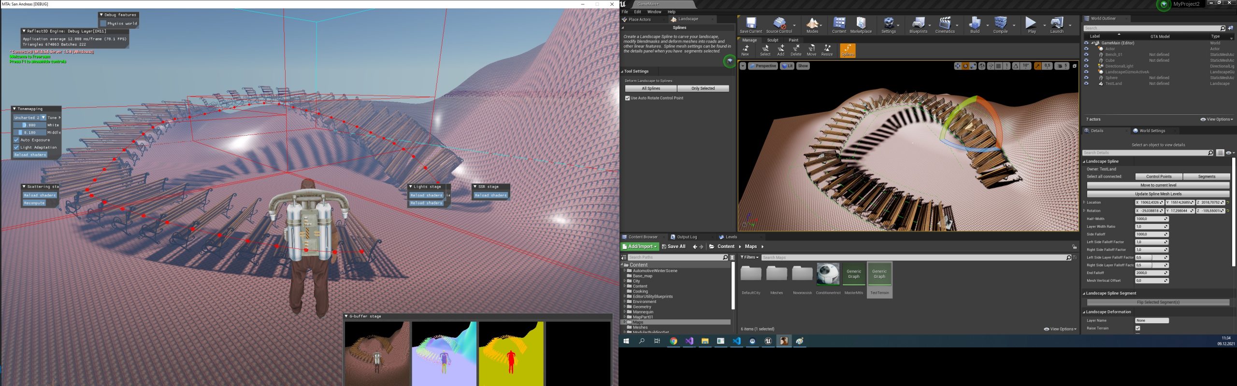The image size is (1237, 386).
Task: Open the Perspective viewport dropdown
Action: tap(763, 66)
